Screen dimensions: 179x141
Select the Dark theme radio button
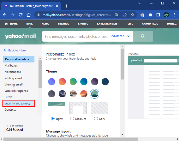point(96,119)
